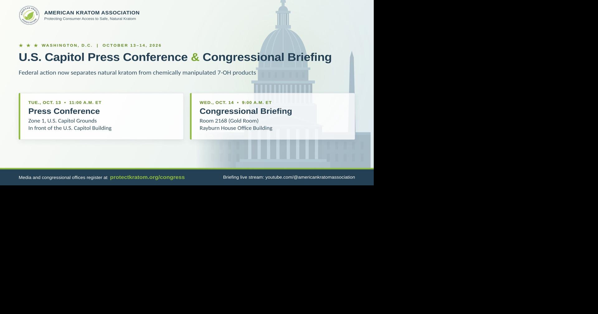Click the 'Congressional Briefing' card title
The image size is (598, 314).
pos(246,111)
